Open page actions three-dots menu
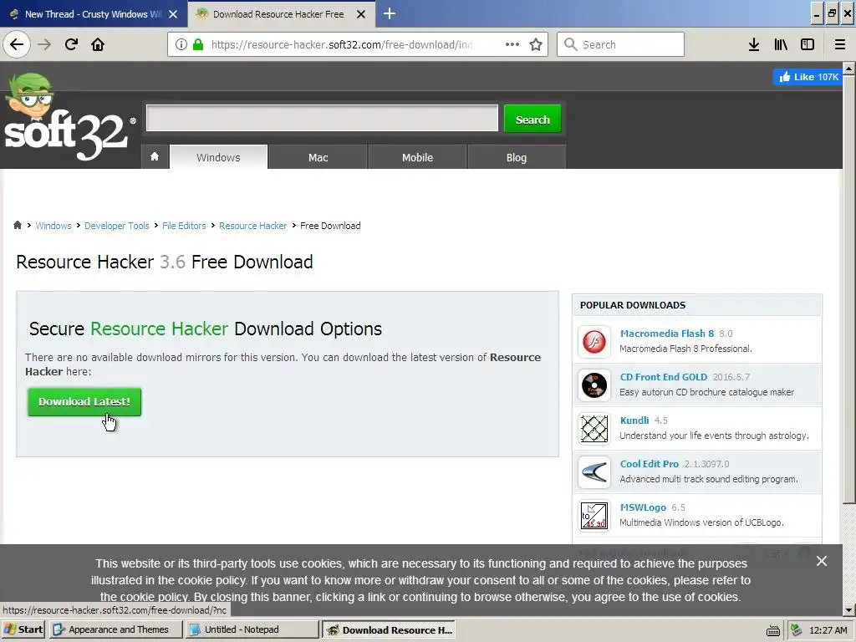Screen dimensions: 856x642 (512, 44)
